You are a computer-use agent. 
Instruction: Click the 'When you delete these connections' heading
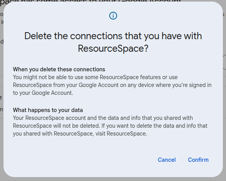pos(59,69)
